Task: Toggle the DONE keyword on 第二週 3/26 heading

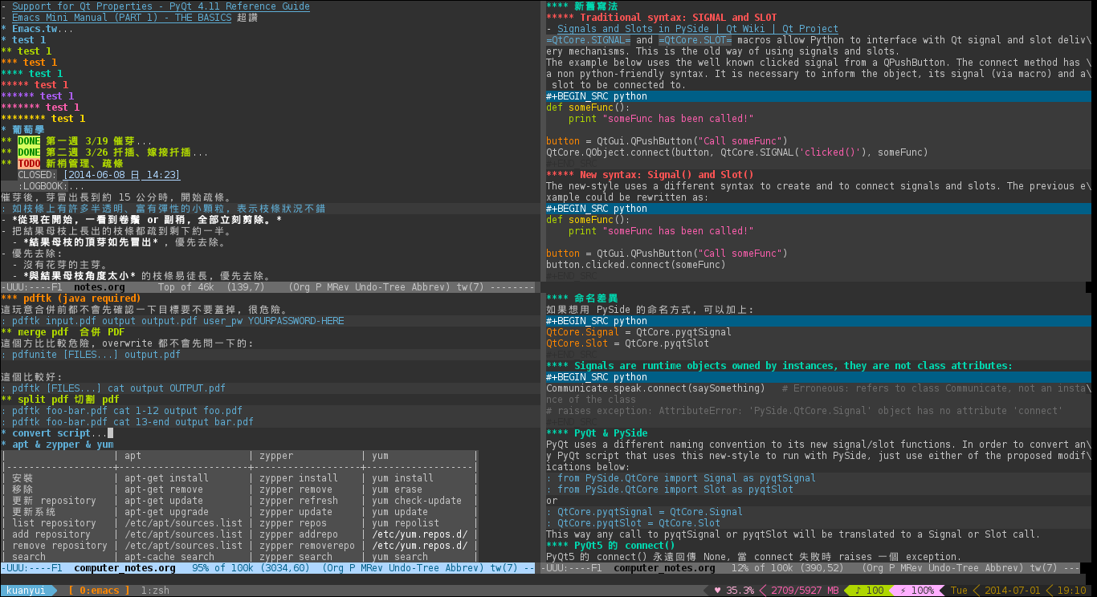Action: (x=29, y=152)
